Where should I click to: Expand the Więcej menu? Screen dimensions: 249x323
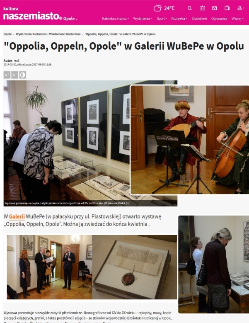(237, 19)
